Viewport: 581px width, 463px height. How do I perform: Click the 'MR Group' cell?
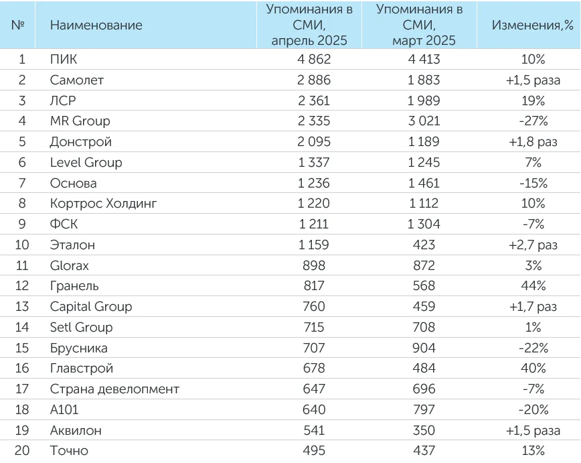[x=80, y=121]
